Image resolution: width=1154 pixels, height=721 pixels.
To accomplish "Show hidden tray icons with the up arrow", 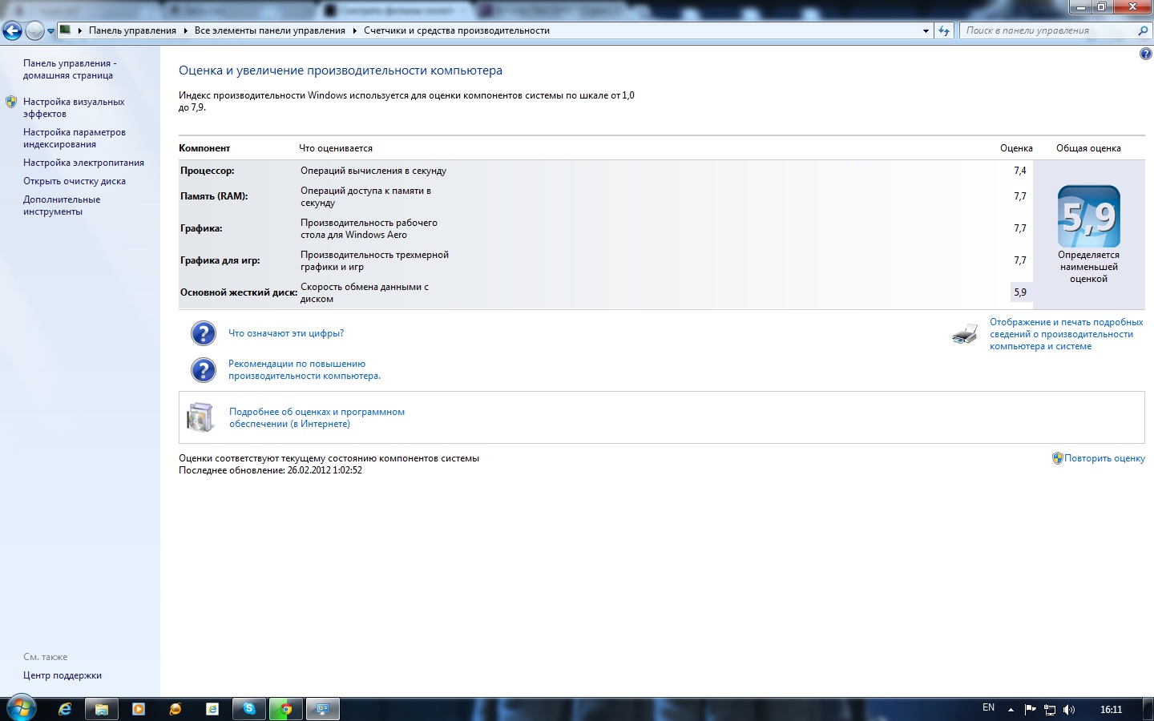I will click(x=1011, y=710).
